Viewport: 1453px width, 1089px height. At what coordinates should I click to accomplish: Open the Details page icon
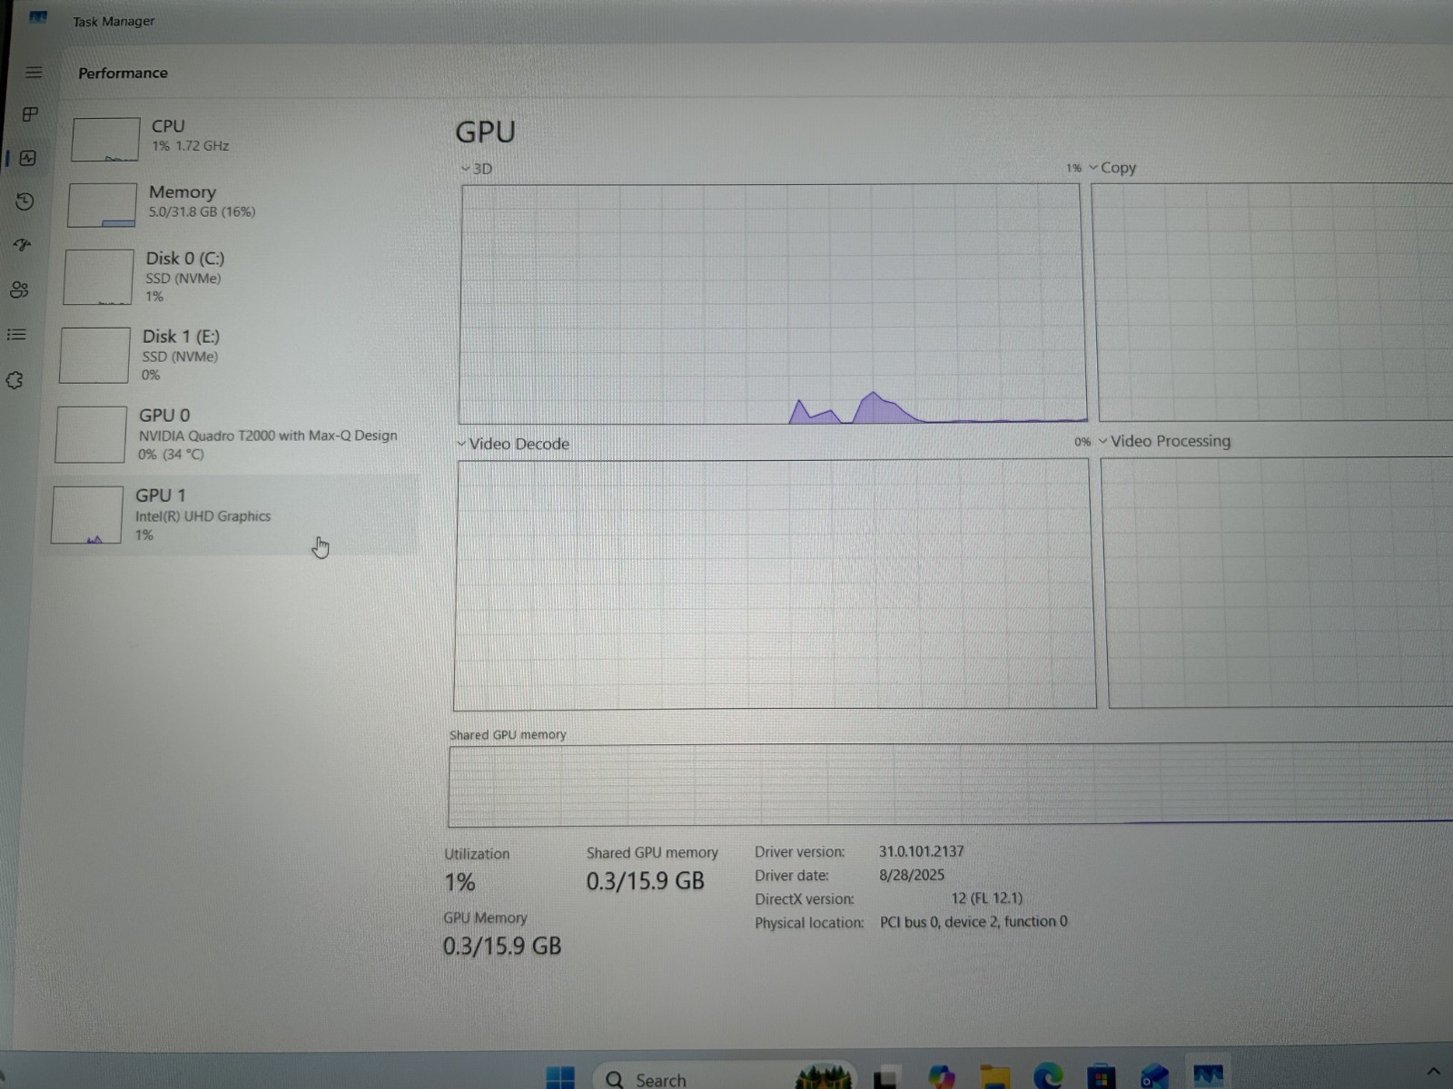point(16,335)
